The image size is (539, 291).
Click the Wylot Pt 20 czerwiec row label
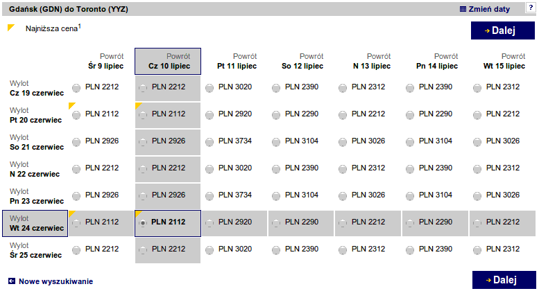pyautogui.click(x=36, y=115)
